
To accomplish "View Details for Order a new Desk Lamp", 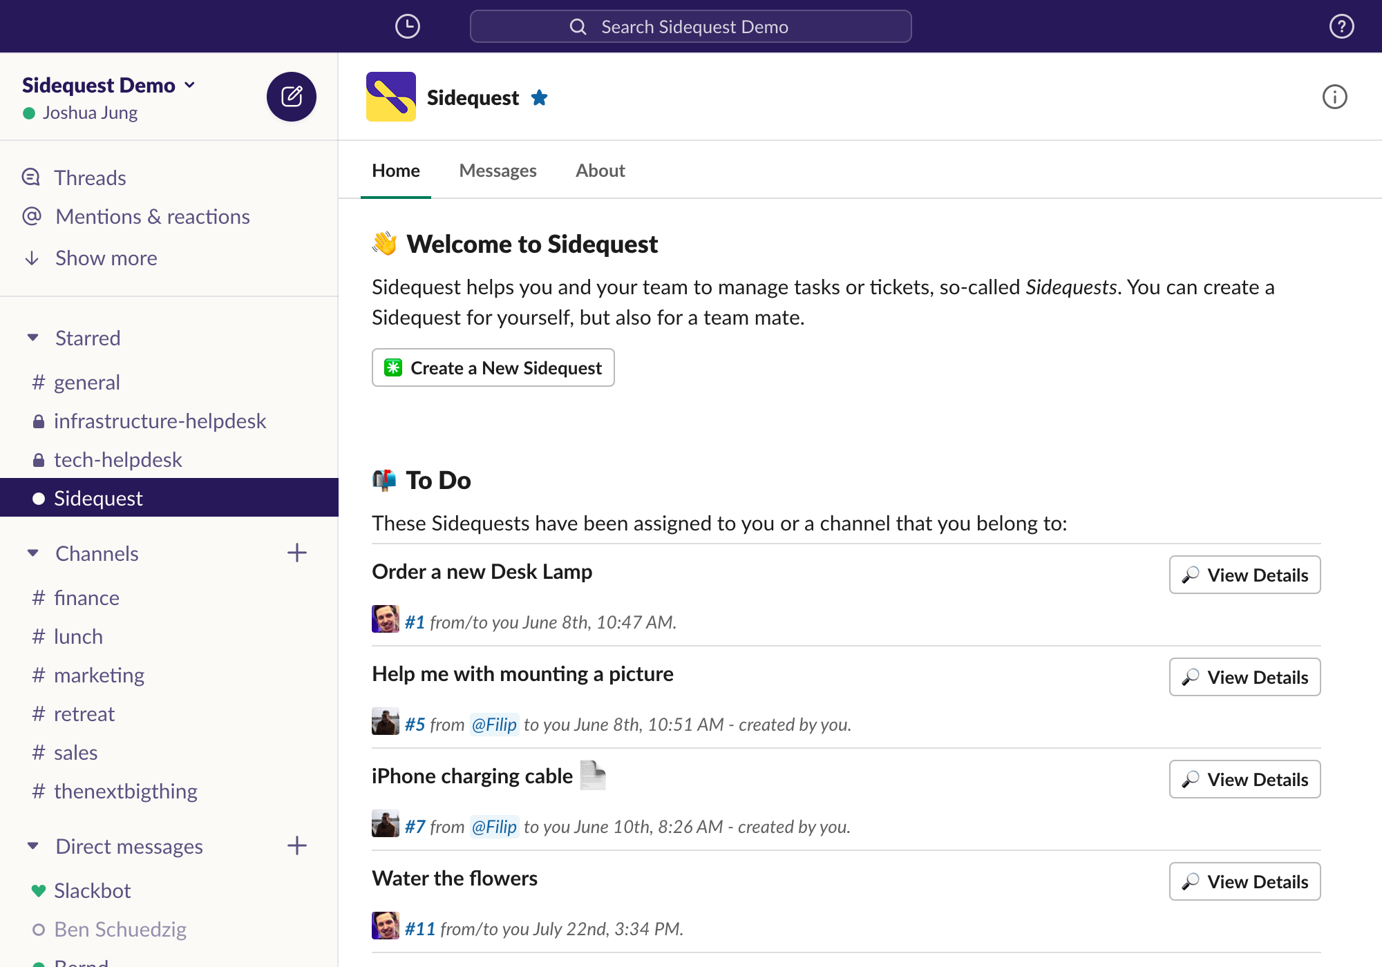I will pos(1245,575).
